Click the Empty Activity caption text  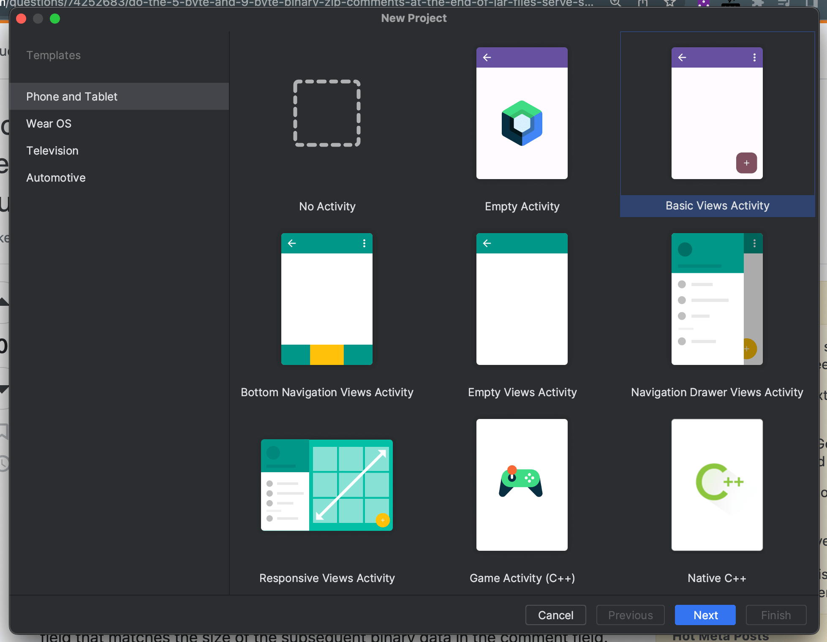tap(522, 207)
